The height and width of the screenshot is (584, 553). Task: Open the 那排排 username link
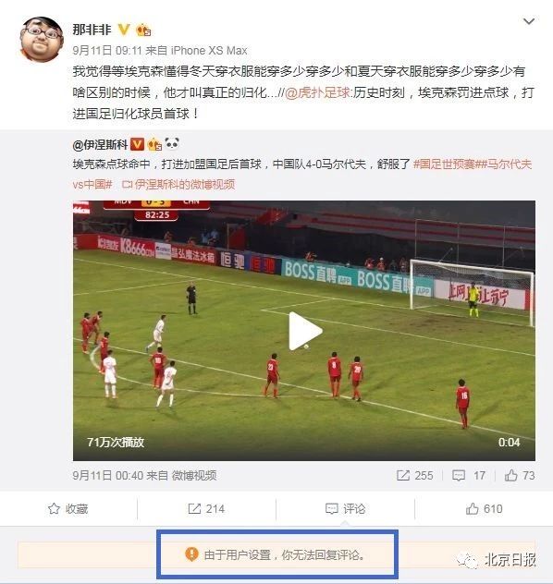92,30
